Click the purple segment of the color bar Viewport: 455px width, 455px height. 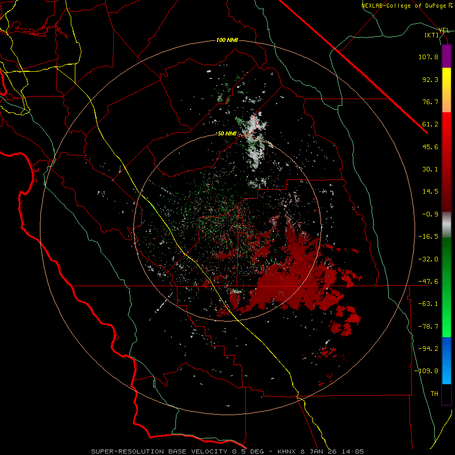point(446,56)
